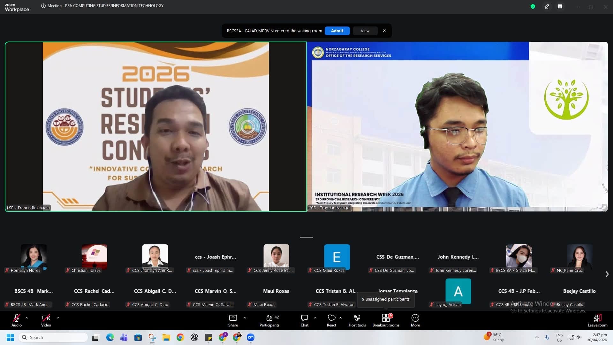613x345 pixels.
Task: Show next page of participant thumbnails
Action: 607,274
